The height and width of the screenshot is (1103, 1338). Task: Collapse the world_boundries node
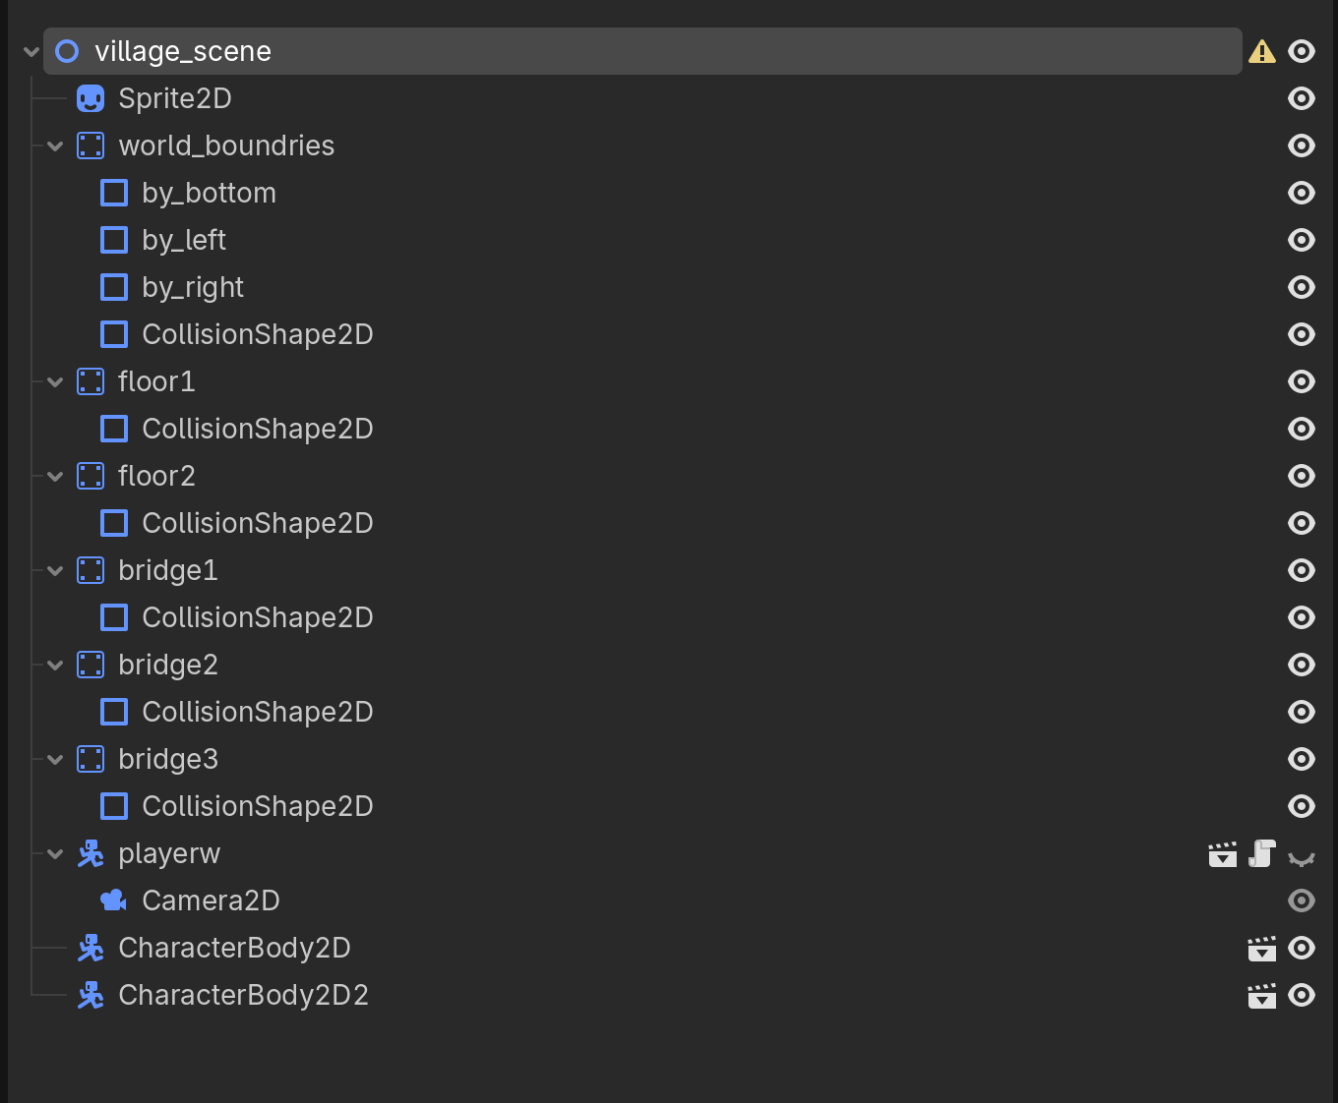[x=54, y=145]
